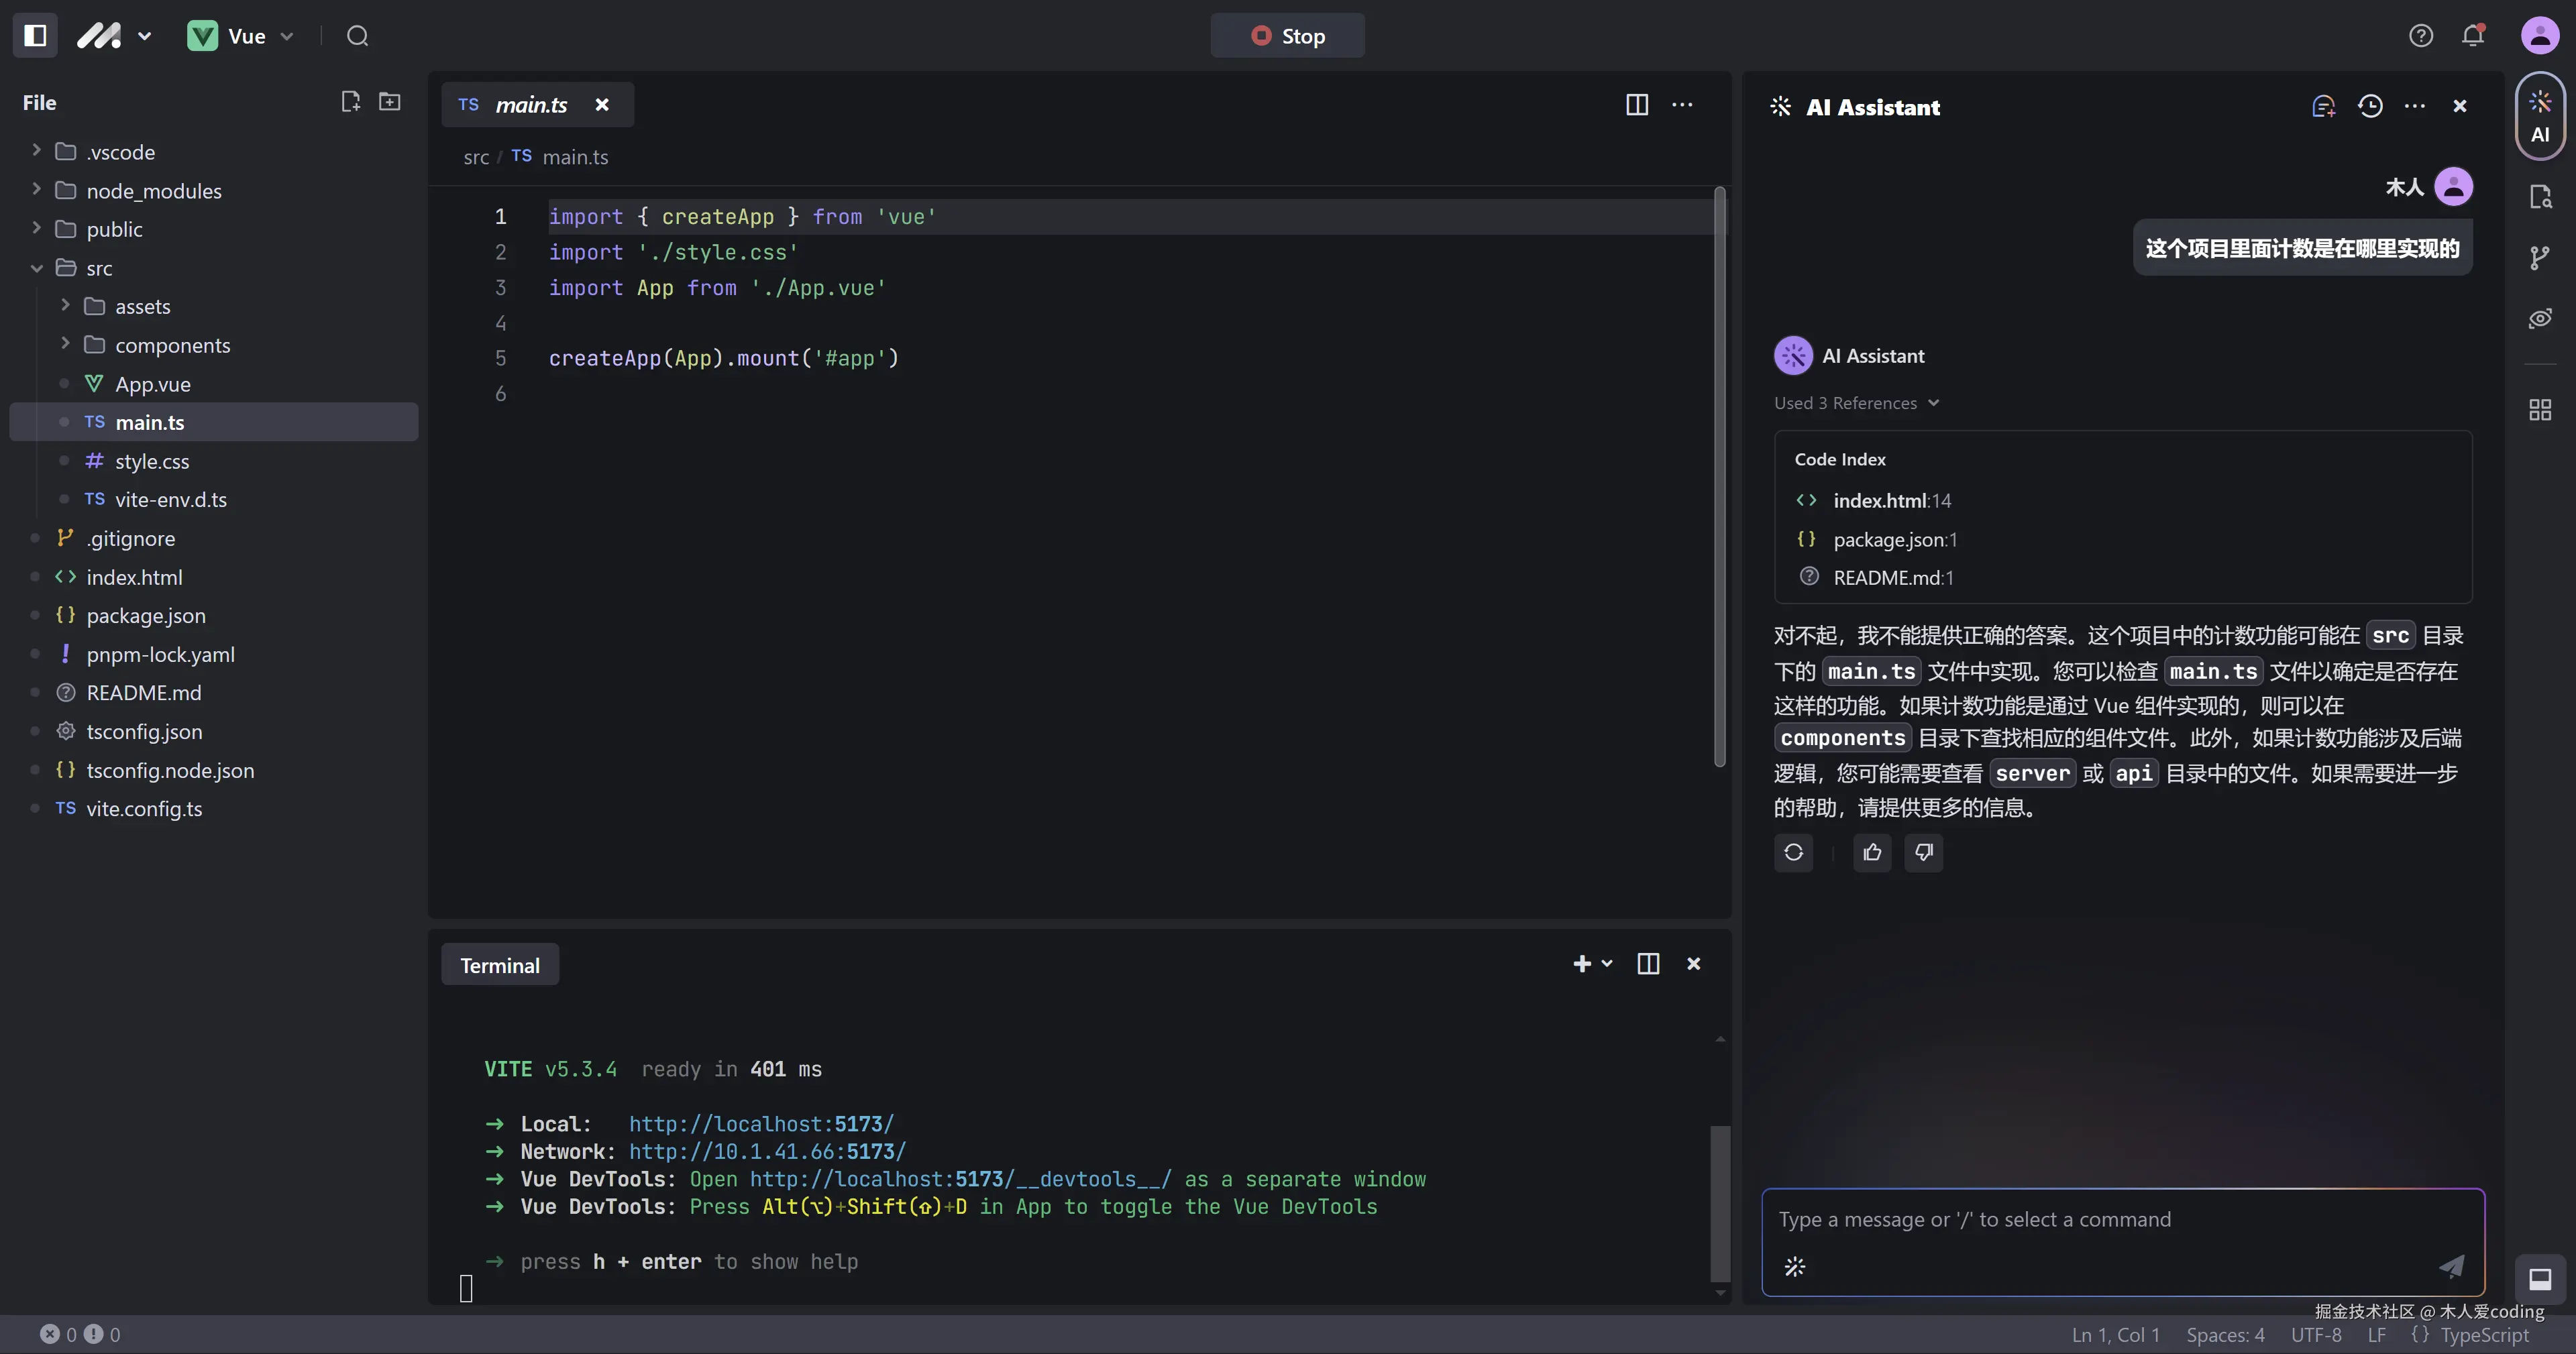Click the Stop button at the top

[1287, 35]
